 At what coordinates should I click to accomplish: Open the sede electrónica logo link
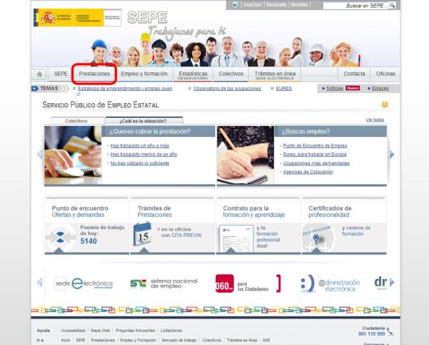click(83, 283)
